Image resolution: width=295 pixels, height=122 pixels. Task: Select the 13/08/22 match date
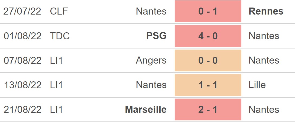coord(22,85)
